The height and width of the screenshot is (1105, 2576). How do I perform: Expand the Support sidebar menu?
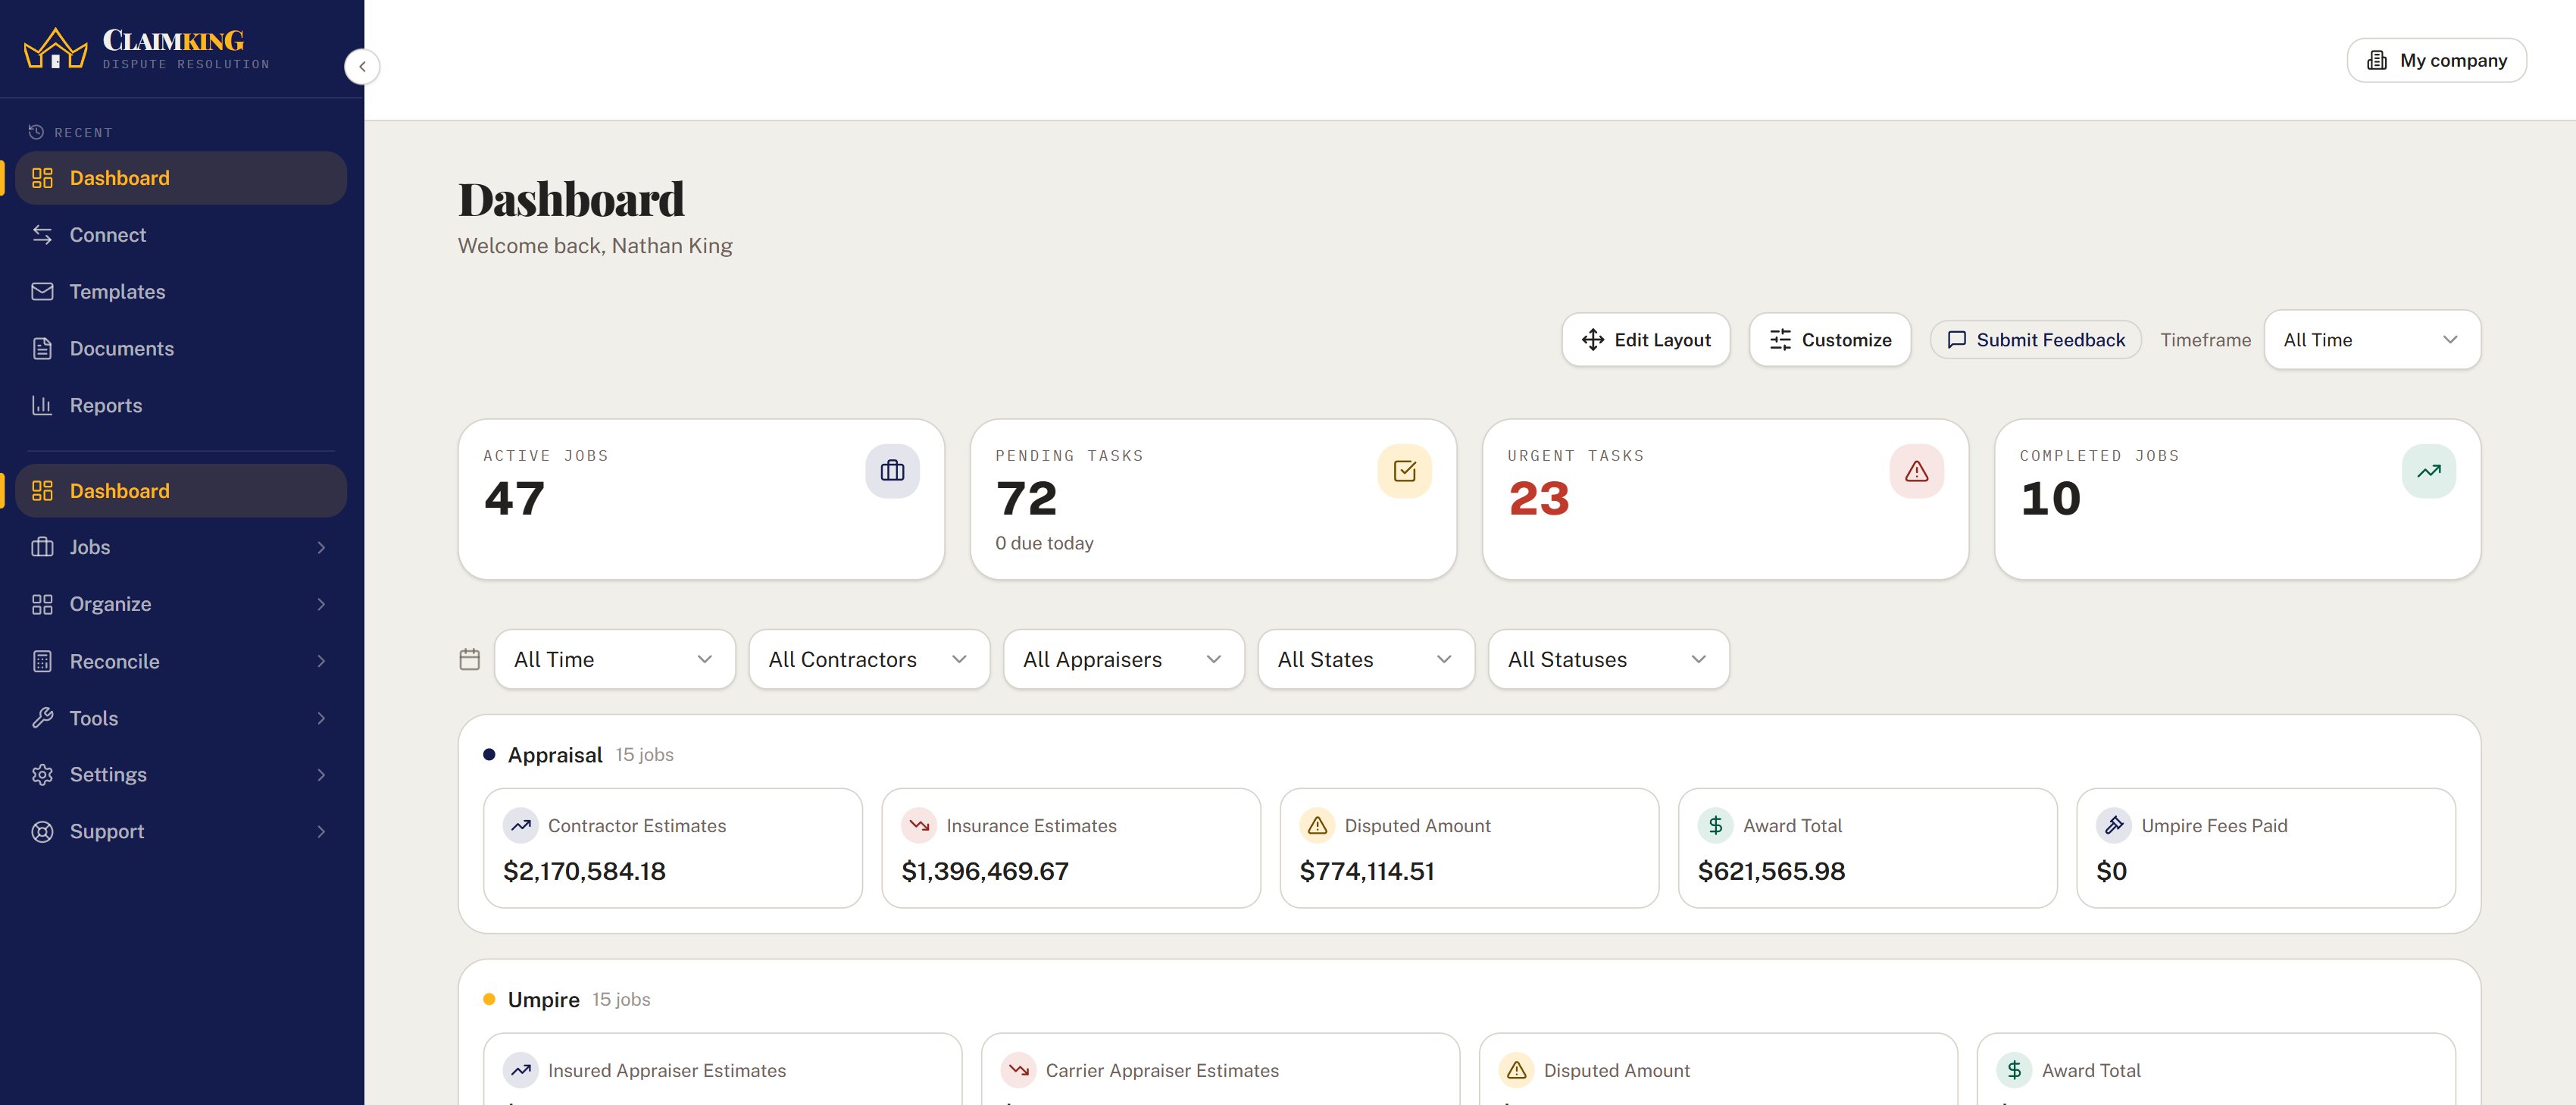click(x=181, y=831)
